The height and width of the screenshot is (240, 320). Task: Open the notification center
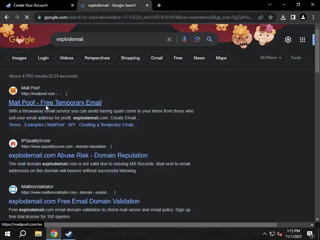click(310, 234)
